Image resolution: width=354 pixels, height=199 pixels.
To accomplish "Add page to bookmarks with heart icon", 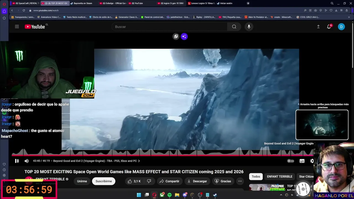I will tap(331, 10).
